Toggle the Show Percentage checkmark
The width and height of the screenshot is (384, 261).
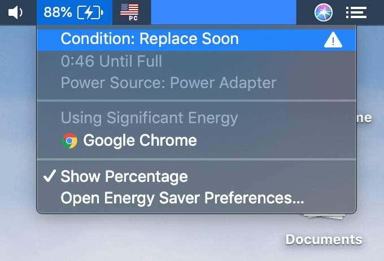(49, 176)
